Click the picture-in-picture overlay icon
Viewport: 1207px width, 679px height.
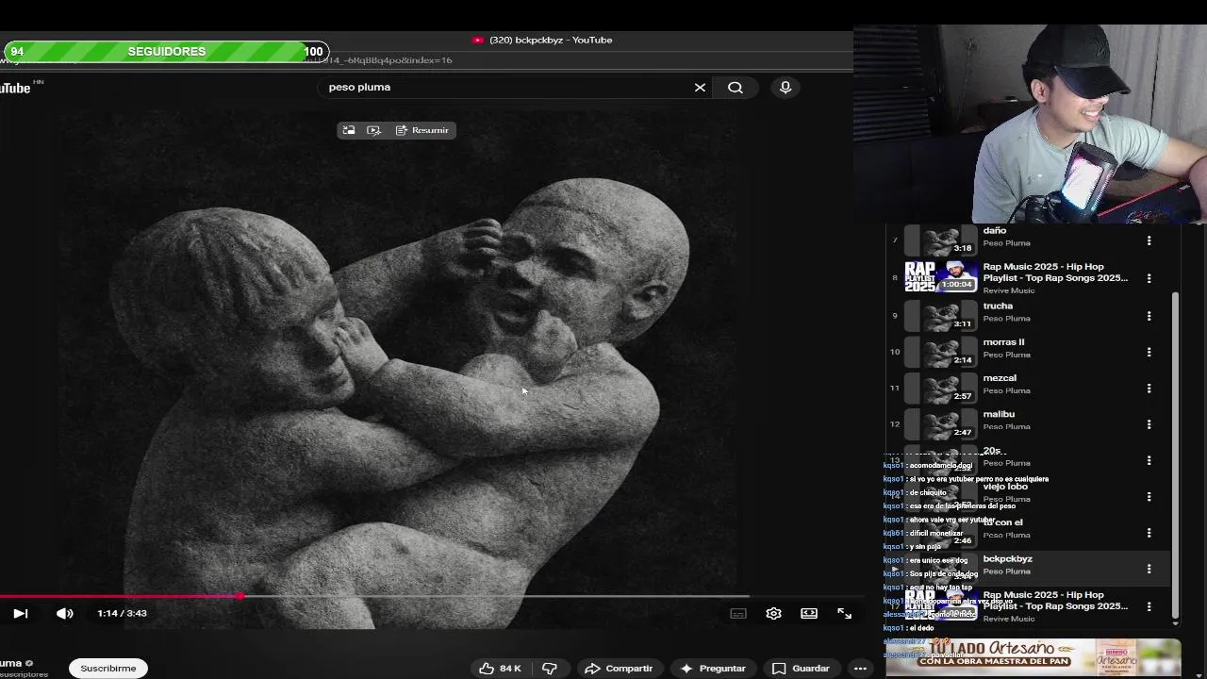[349, 130]
